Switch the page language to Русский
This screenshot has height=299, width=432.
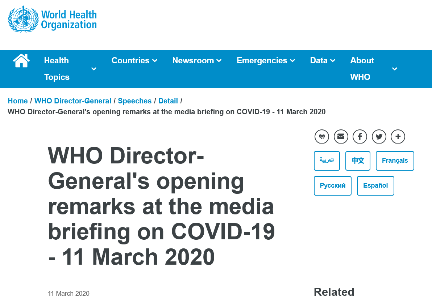click(x=332, y=185)
